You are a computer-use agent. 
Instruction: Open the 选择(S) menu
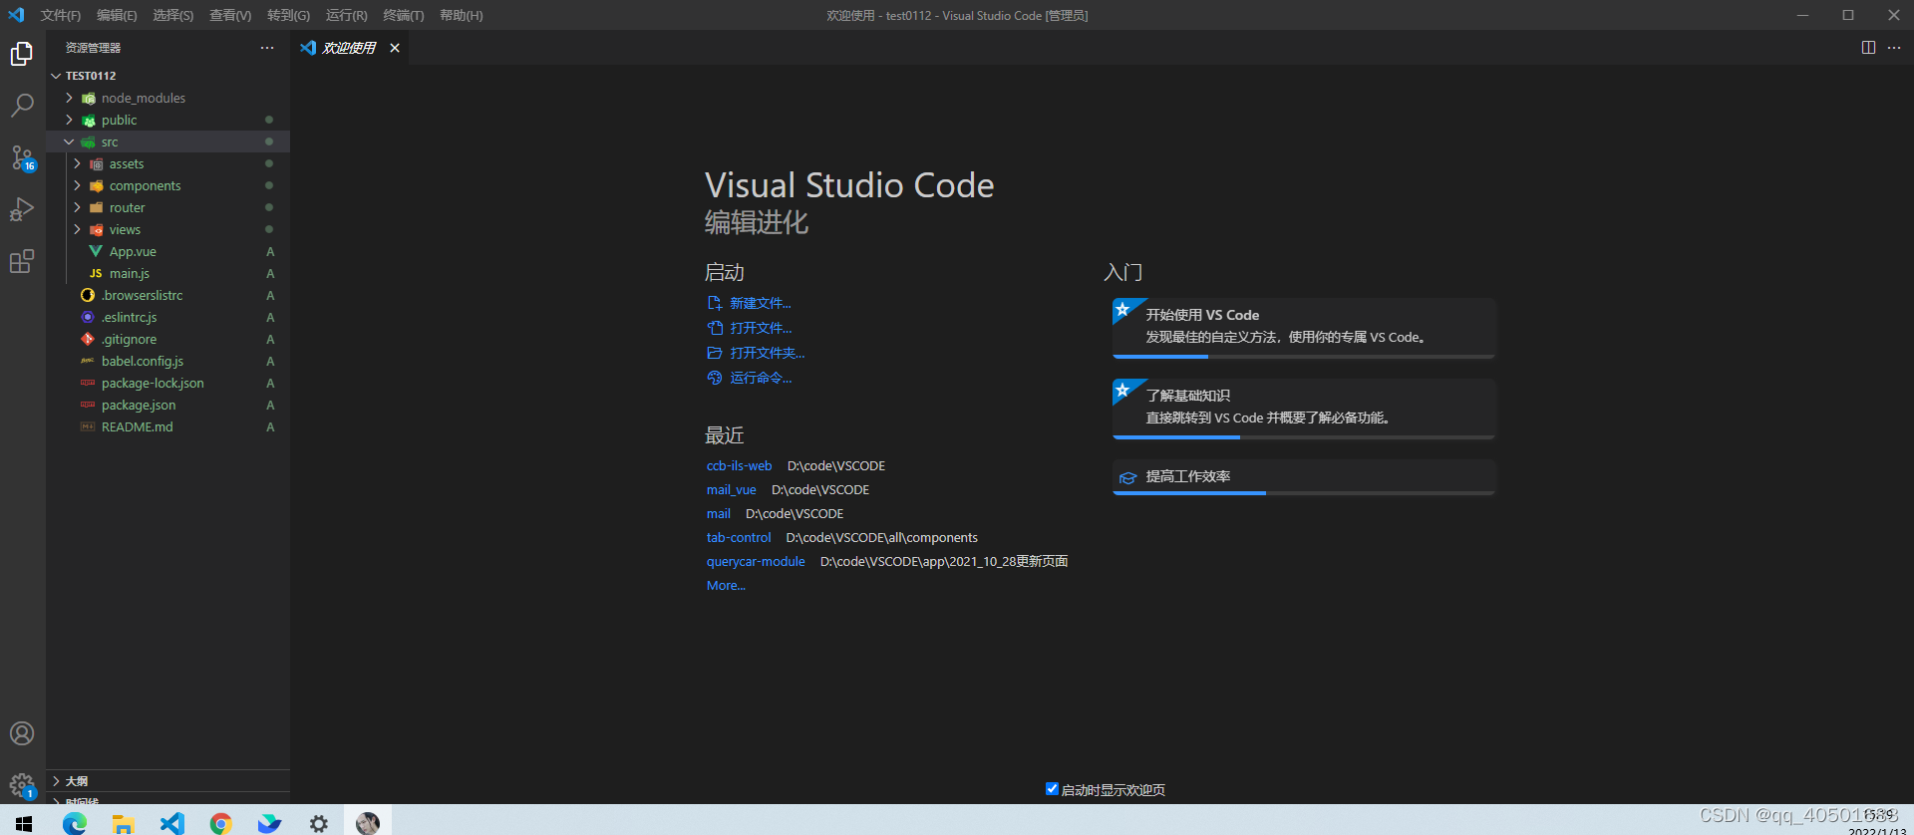click(173, 15)
